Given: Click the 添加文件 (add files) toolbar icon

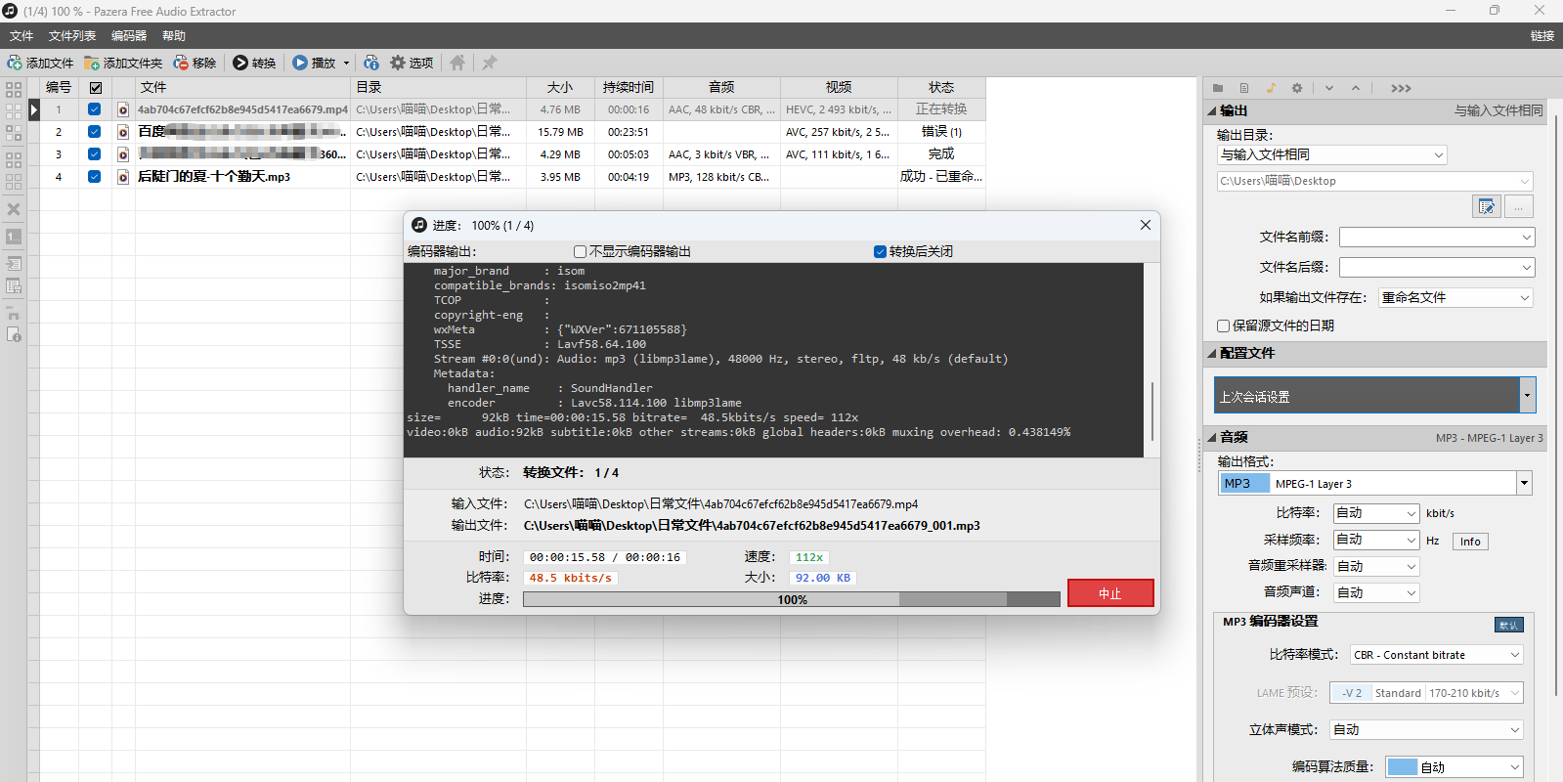Looking at the screenshot, I should [x=16, y=63].
